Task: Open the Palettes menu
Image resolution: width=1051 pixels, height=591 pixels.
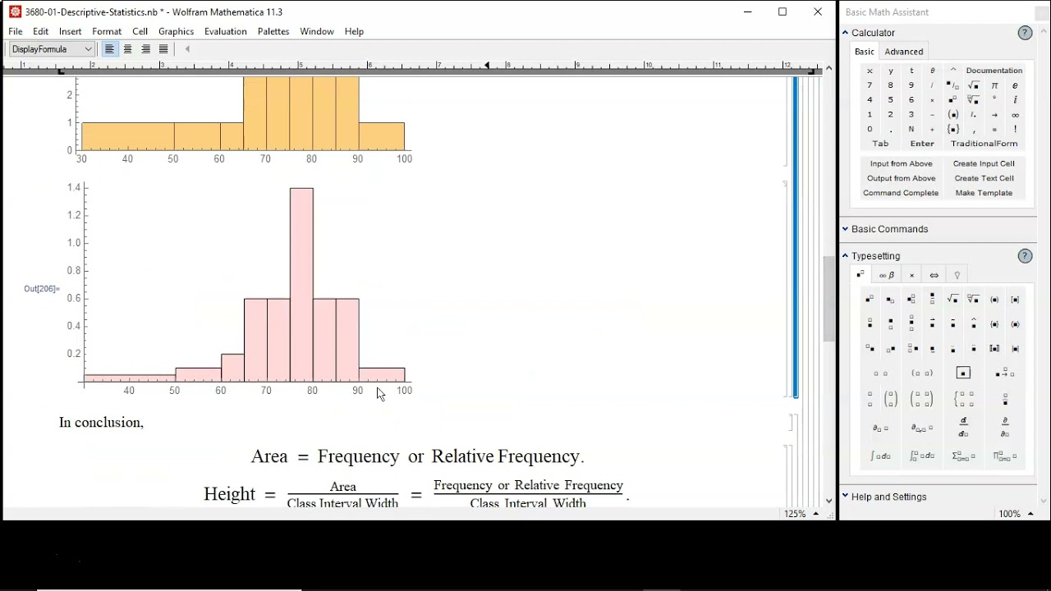Action: pyautogui.click(x=273, y=31)
